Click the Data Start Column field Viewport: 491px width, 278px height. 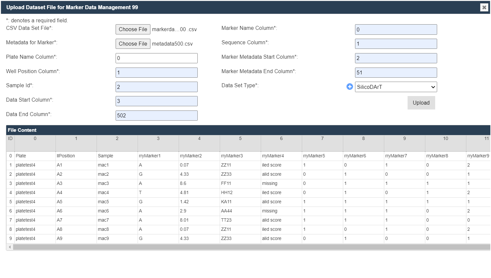156,101
